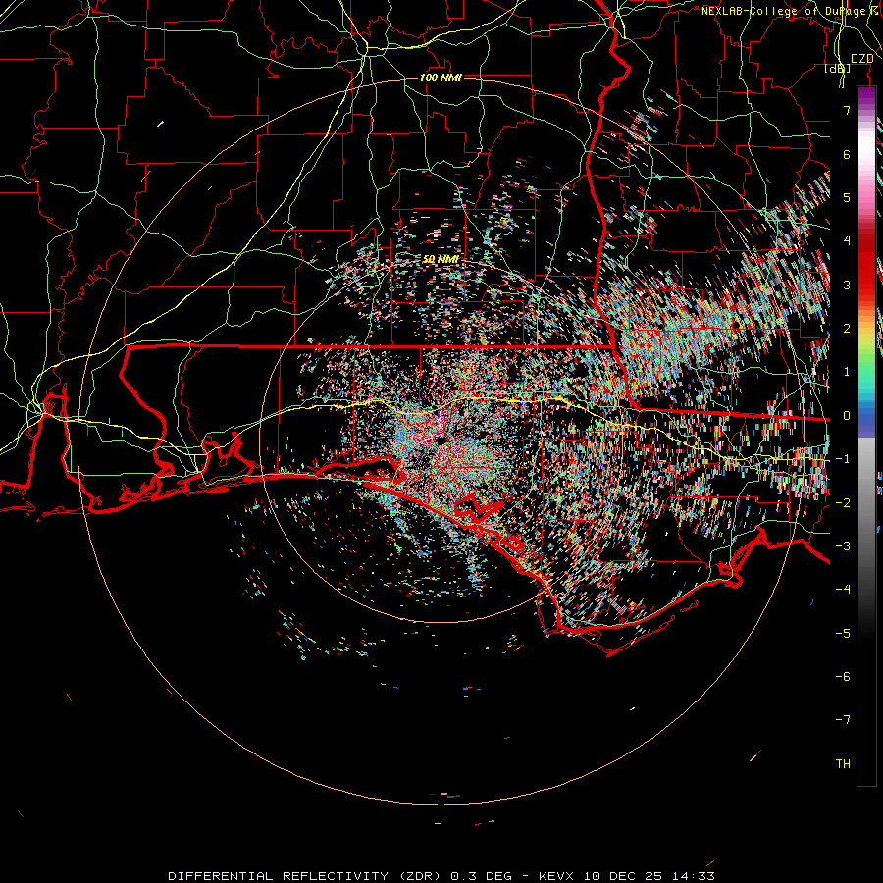Click the 6 value on the color scale
The image size is (883, 883).
click(847, 154)
